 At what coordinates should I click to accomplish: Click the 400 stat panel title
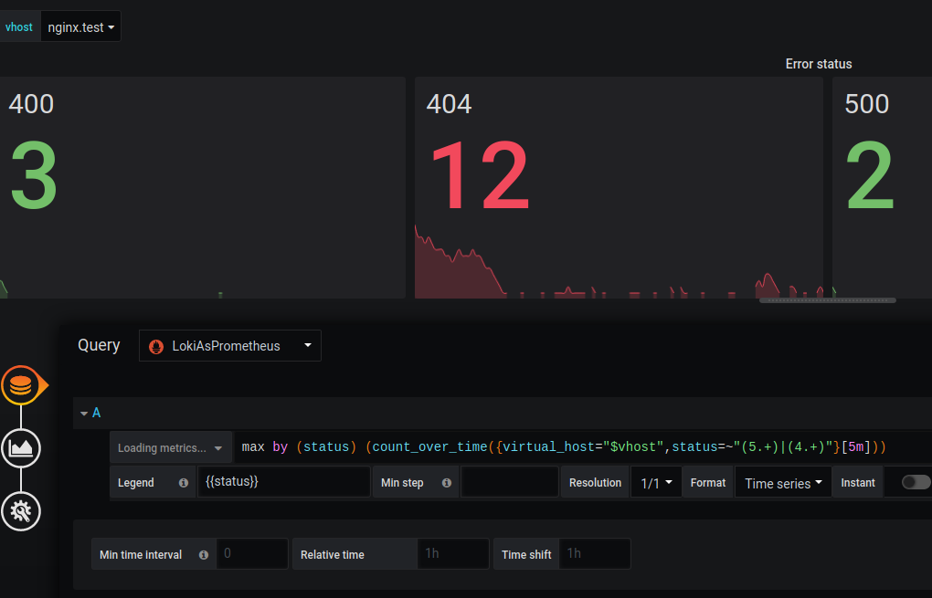[x=31, y=104]
